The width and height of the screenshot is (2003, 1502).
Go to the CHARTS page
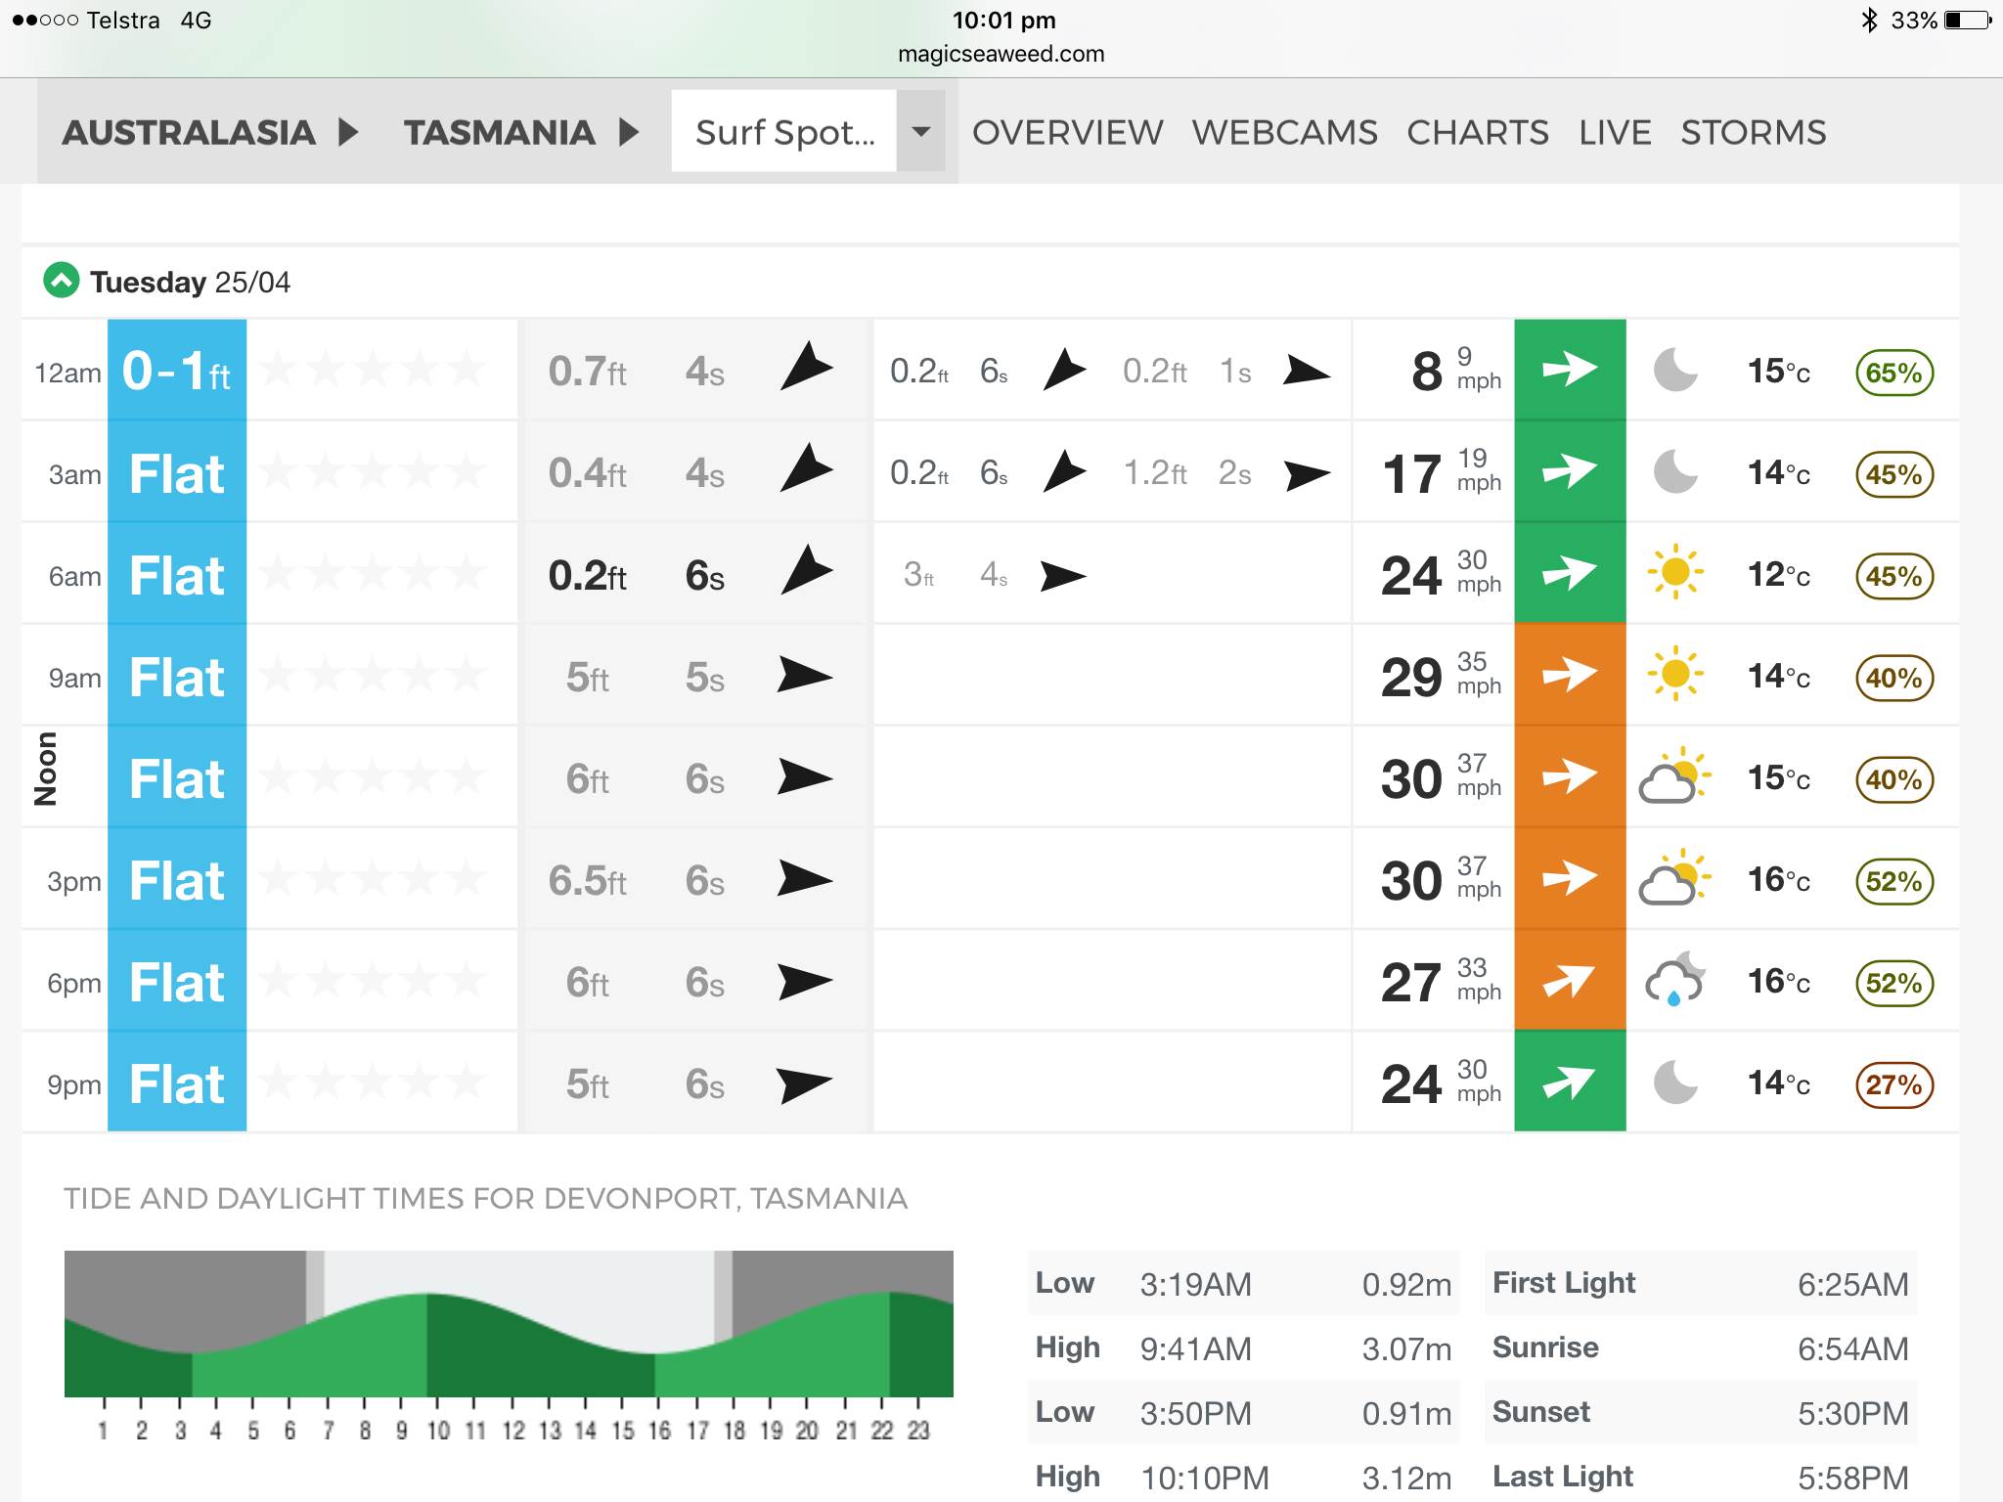point(1477,132)
